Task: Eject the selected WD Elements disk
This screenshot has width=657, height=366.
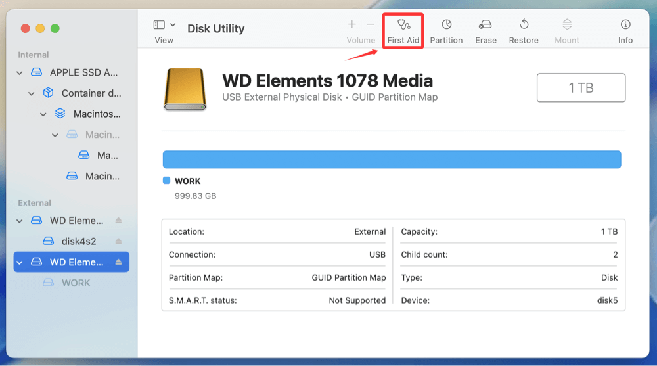Action: [x=118, y=262]
